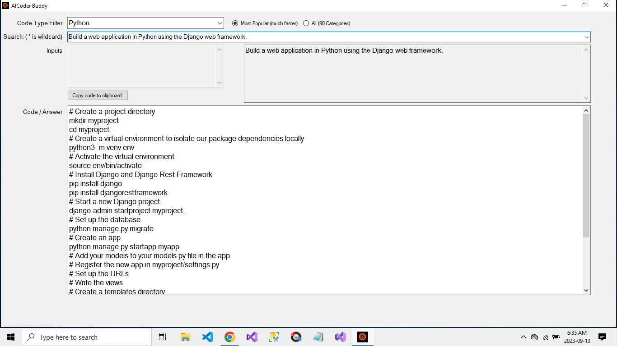Viewport: 617px width, 346px height.
Task: Expand the Code Type Filter dropdown
Action: coord(220,23)
